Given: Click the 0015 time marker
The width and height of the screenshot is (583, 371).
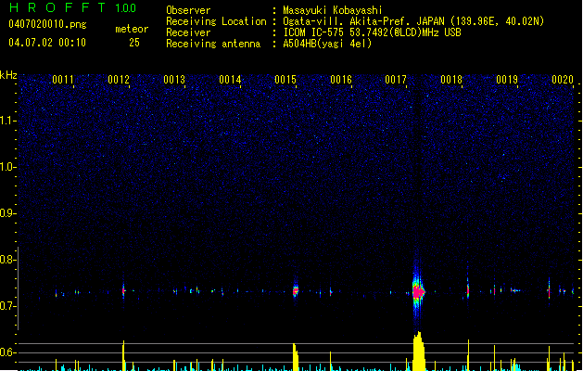Looking at the screenshot, I should tap(285, 80).
